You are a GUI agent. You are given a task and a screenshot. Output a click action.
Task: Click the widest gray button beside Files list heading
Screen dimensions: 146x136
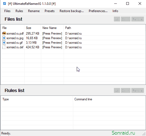coord(137,19)
